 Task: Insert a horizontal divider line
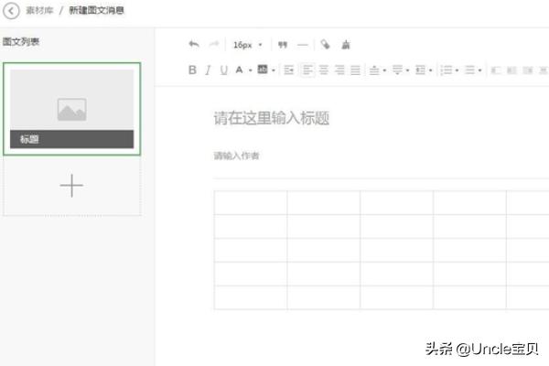[303, 45]
